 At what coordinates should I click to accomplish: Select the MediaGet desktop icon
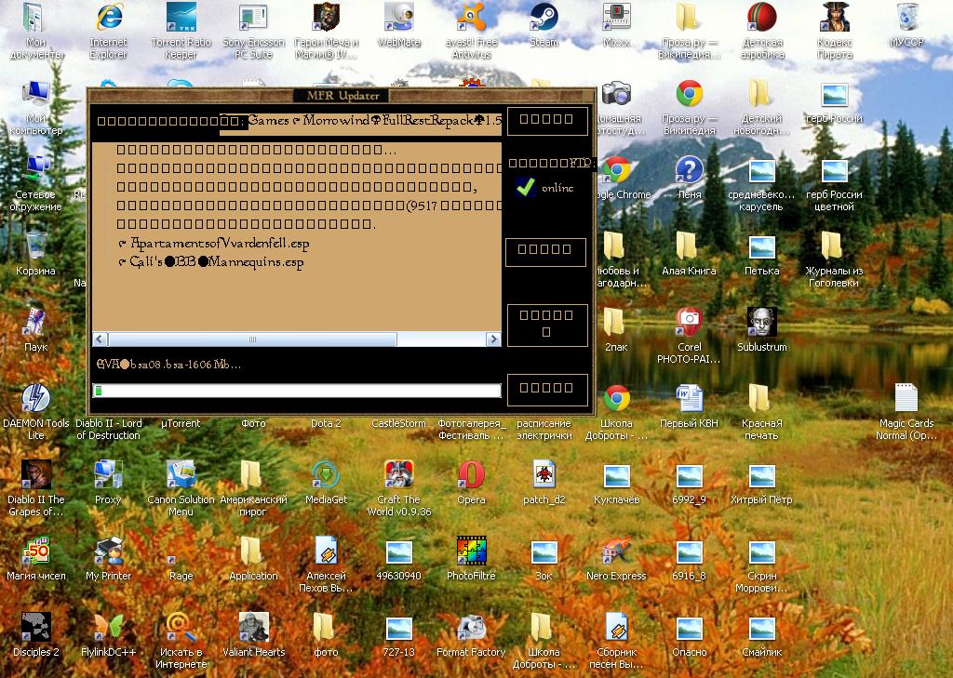(326, 476)
